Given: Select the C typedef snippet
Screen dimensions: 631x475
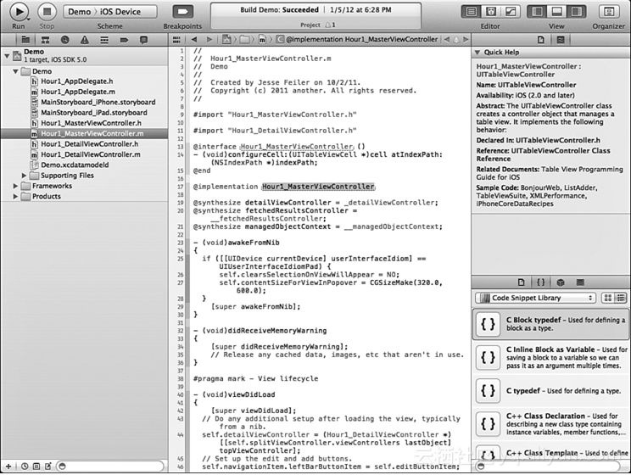Looking at the screenshot, I should click(551, 390).
